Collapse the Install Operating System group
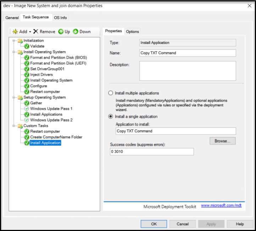256x231 pixels. coord(14,52)
